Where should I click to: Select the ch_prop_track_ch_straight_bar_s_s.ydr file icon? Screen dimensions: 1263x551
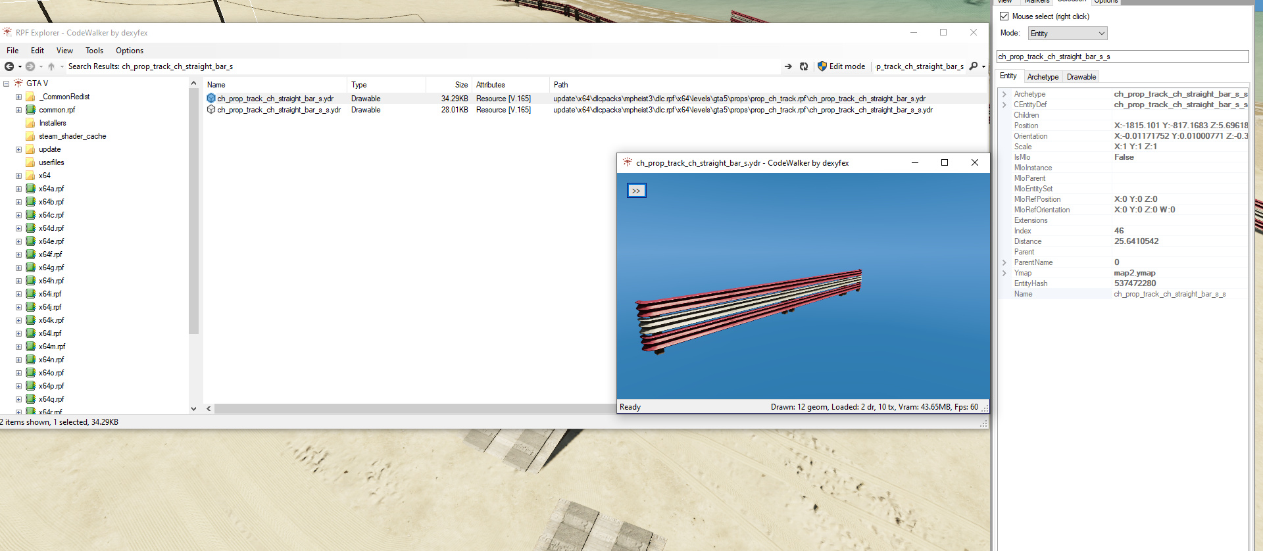211,110
